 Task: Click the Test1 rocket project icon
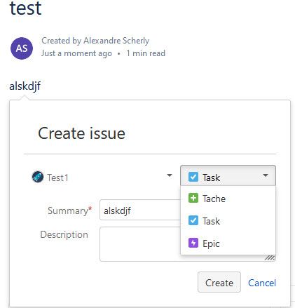pos(38,177)
